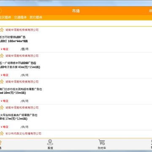Screen dimensions: 152x152
Task: Click ¥电议 price of 火车站 listing
Action: point(5,127)
